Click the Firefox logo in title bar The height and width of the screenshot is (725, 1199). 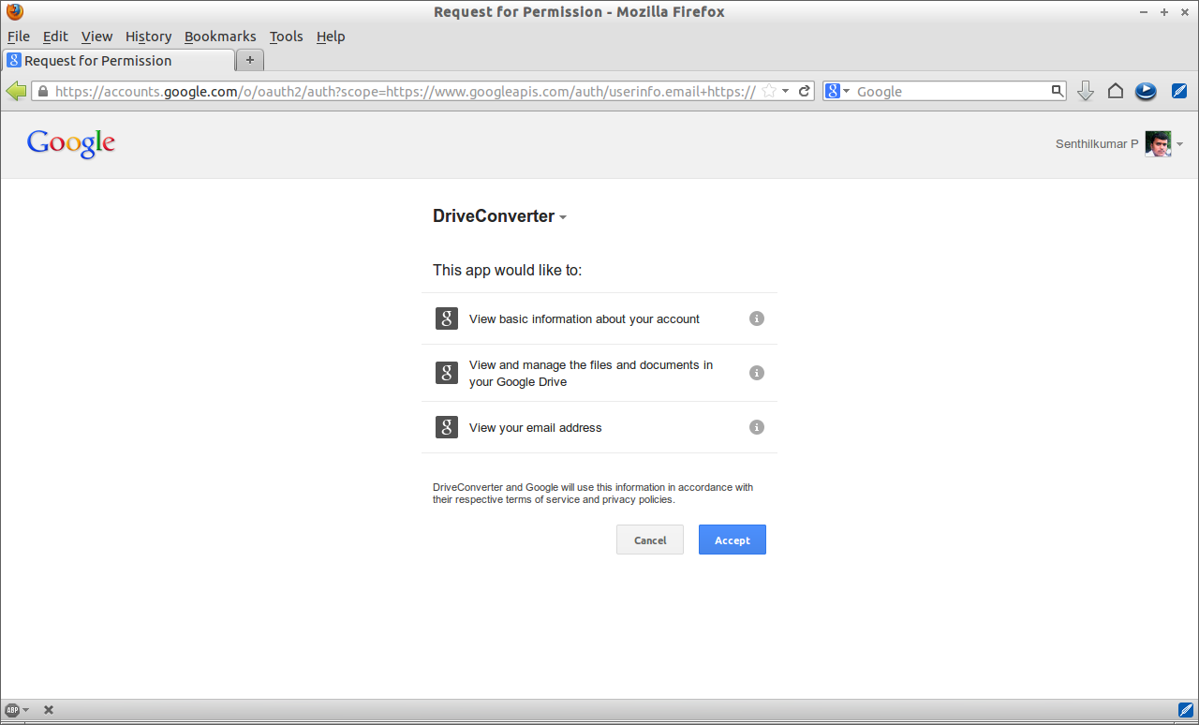tap(14, 12)
